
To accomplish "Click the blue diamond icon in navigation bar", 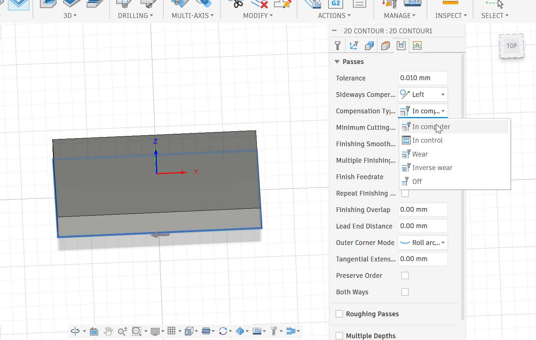I will click(240, 331).
